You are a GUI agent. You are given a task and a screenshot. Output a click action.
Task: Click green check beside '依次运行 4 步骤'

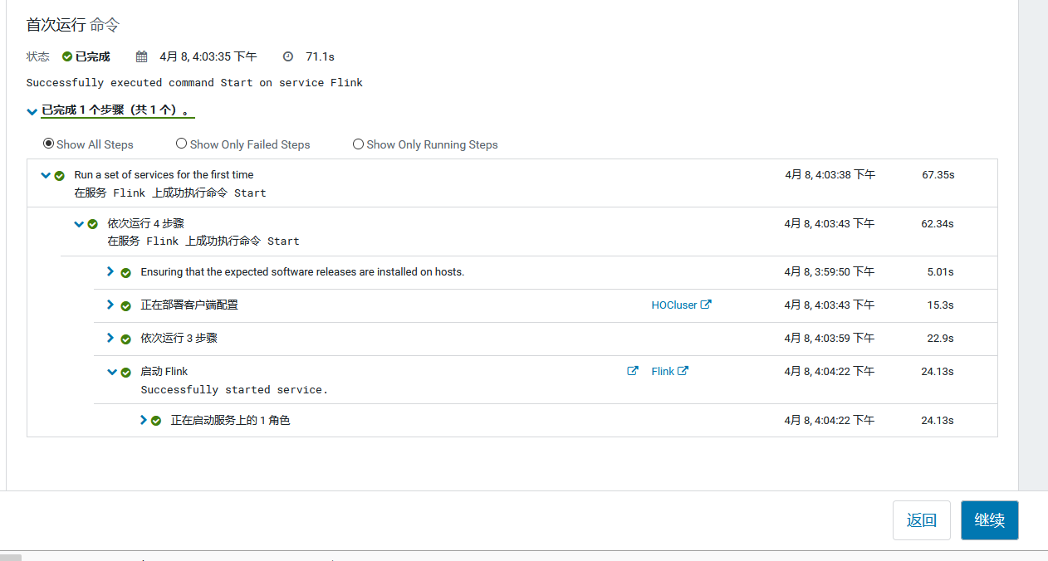pos(93,224)
